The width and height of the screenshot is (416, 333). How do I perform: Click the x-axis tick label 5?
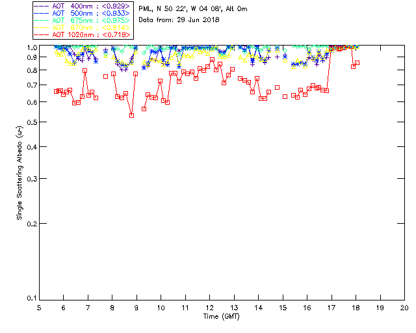[39, 308]
